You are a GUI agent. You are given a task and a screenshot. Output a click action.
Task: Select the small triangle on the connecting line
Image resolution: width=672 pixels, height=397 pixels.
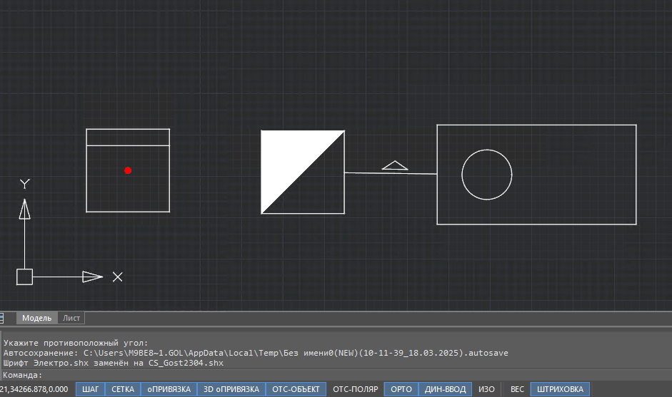pos(395,165)
